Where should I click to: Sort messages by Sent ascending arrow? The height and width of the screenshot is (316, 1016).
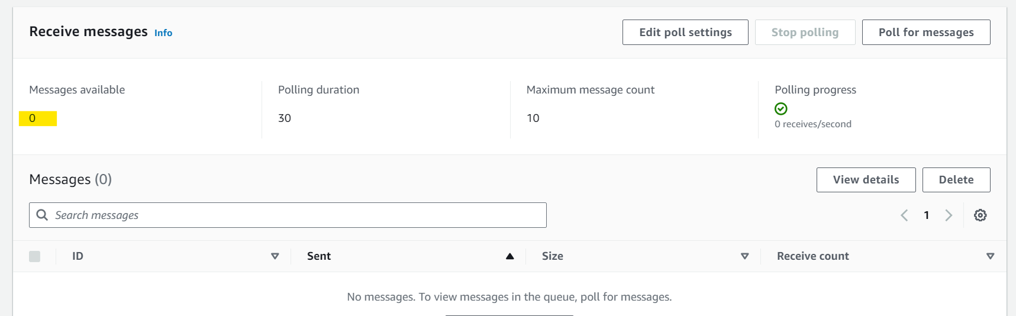pos(509,256)
